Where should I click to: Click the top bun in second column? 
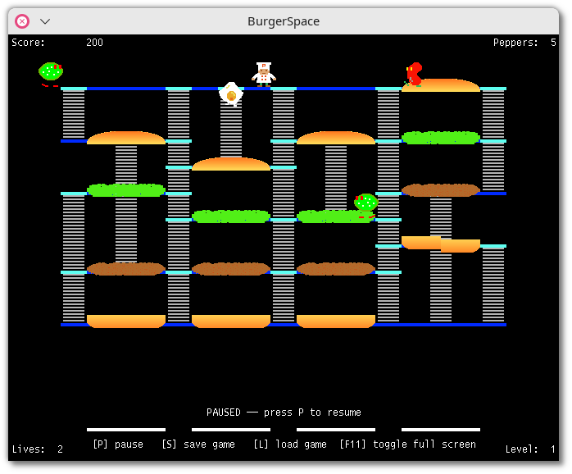coord(231,164)
